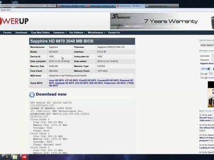Screen dimensions: 214x160
Task: Open the Our Software dropdown menu
Action: [77, 32]
